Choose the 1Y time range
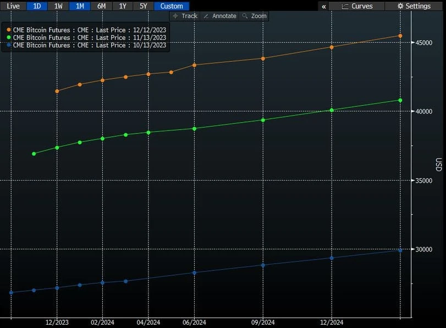 point(123,6)
